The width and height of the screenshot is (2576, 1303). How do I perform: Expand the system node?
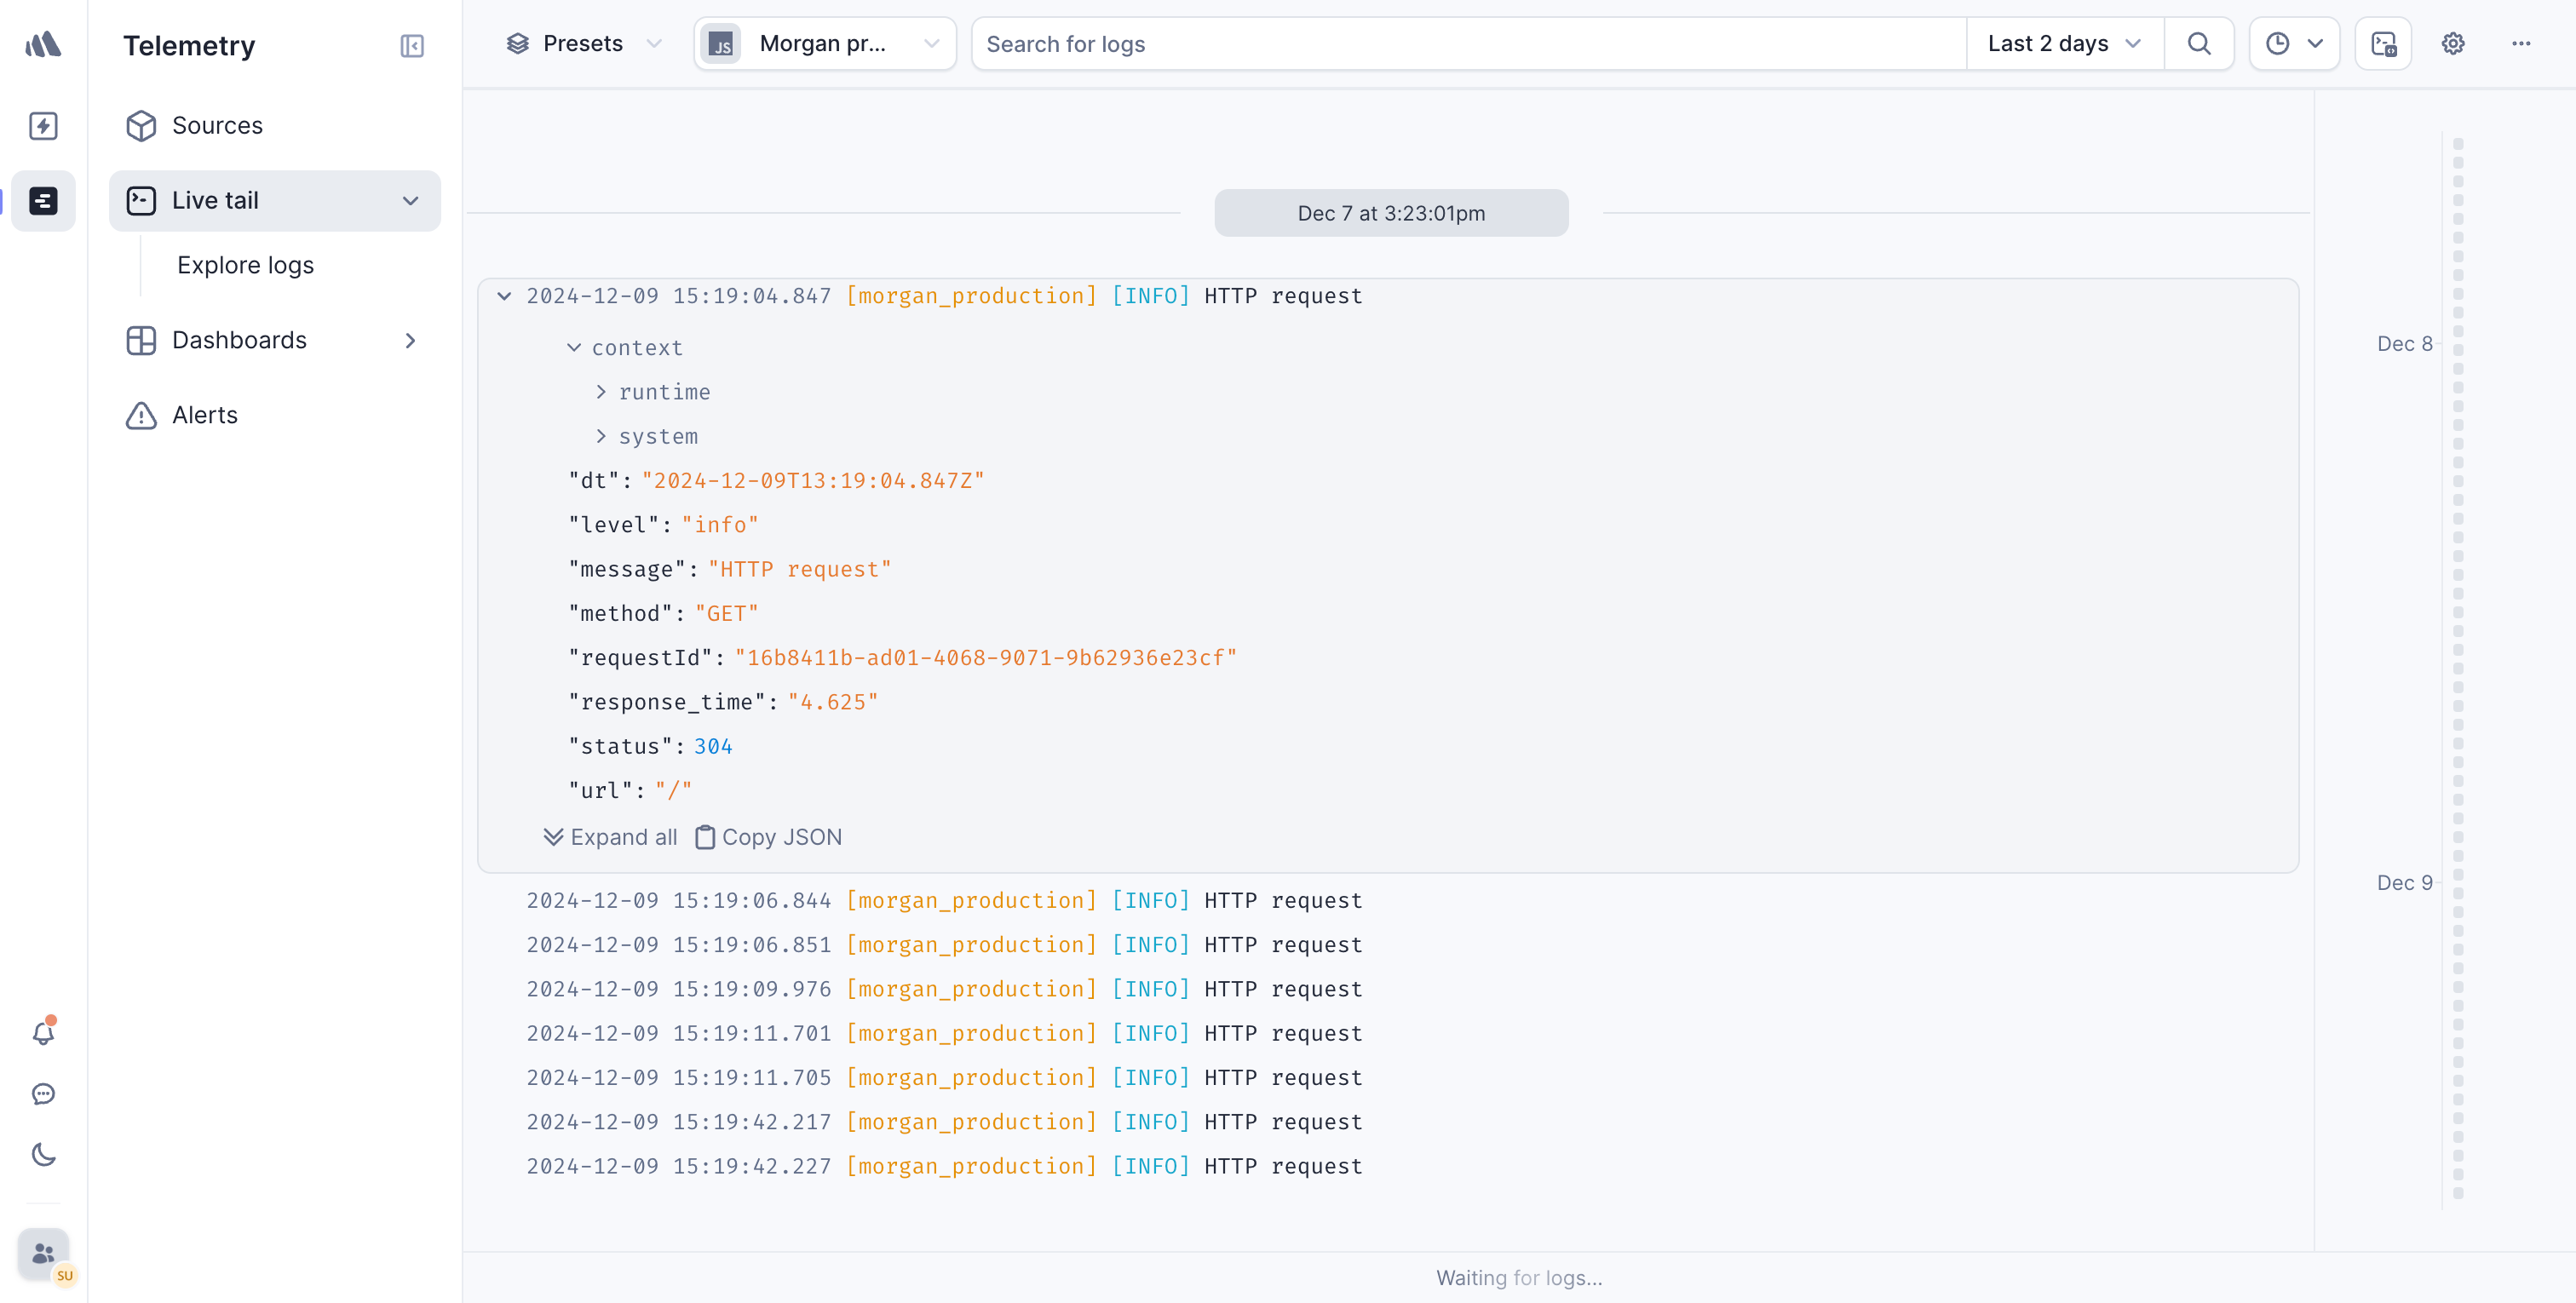coord(601,436)
